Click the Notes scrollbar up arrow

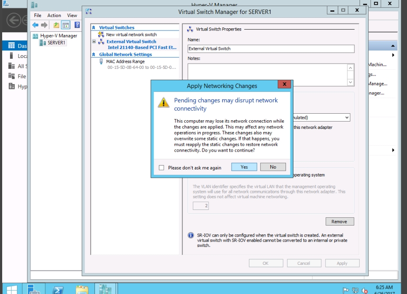350,68
